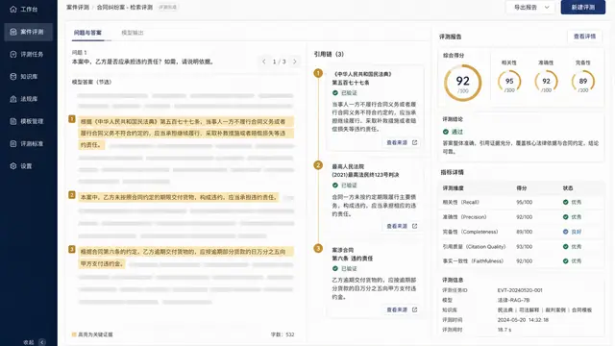Click the 合同纠纷案 - 检索评测 breadcrumb title
615x346 pixels.
pos(125,7)
